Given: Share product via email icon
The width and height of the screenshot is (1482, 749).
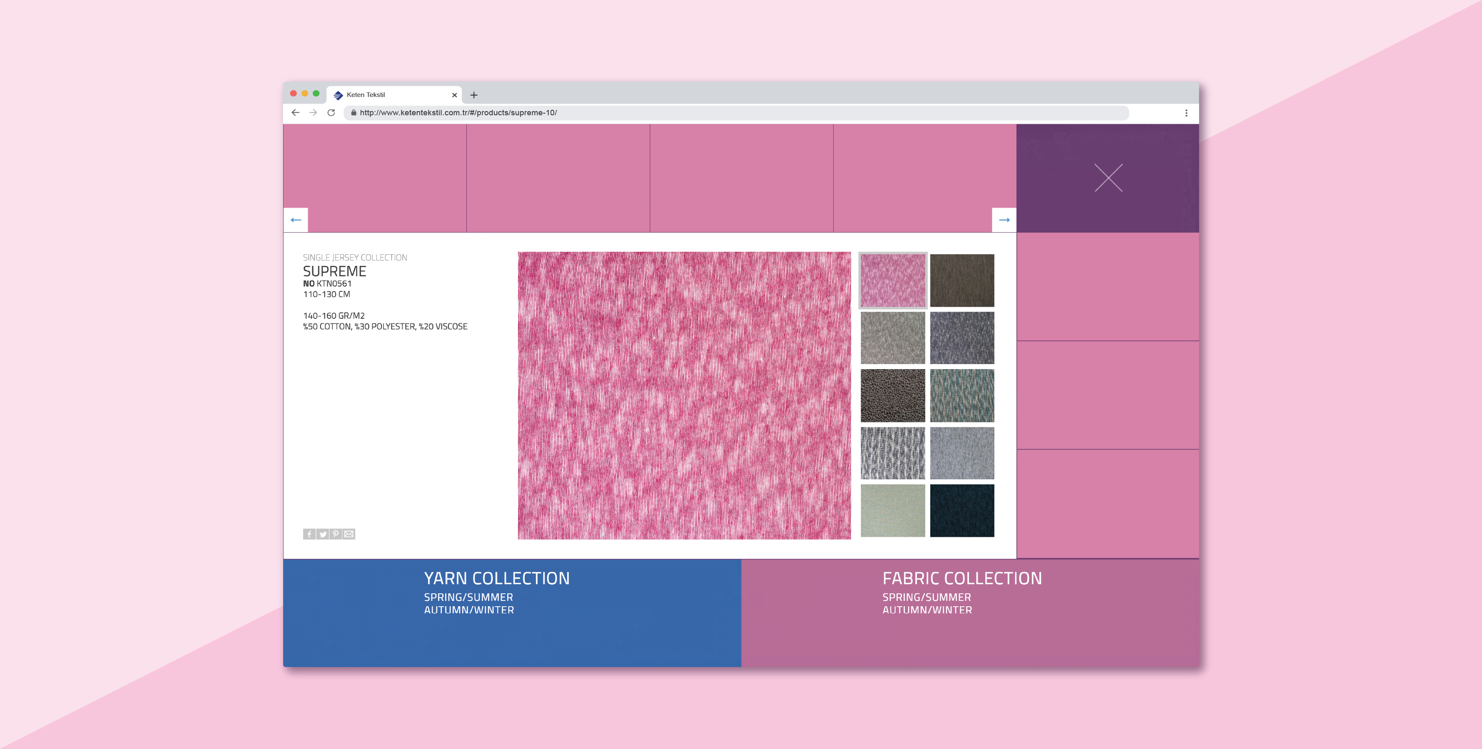Looking at the screenshot, I should point(349,535).
